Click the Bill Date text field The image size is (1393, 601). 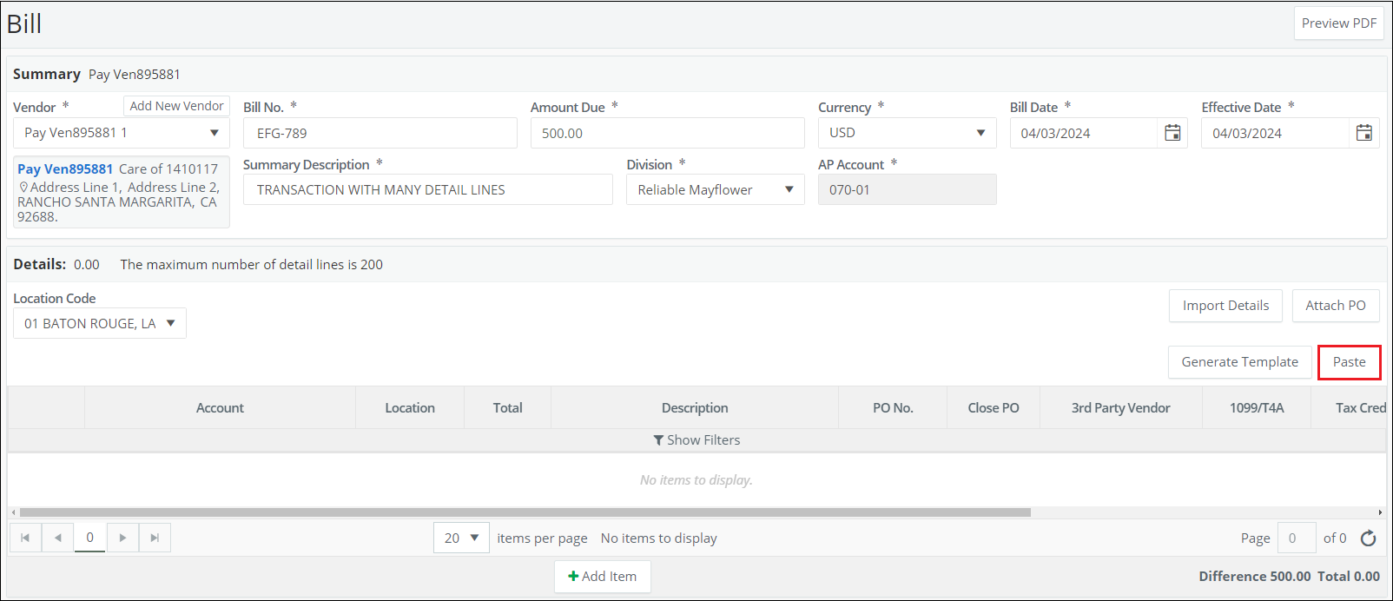(x=1084, y=133)
